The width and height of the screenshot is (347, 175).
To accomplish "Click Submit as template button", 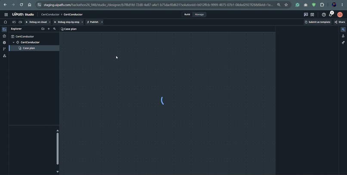I will coord(317,22).
